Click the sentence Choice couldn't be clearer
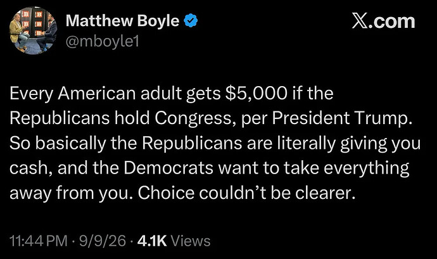The image size is (437, 259). tap(246, 193)
